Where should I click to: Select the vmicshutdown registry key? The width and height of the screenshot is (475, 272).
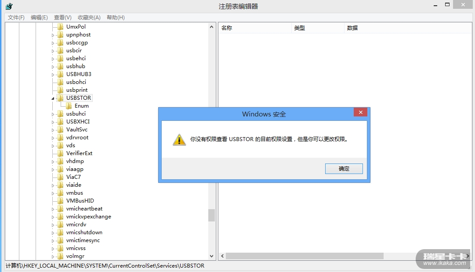(x=84, y=232)
